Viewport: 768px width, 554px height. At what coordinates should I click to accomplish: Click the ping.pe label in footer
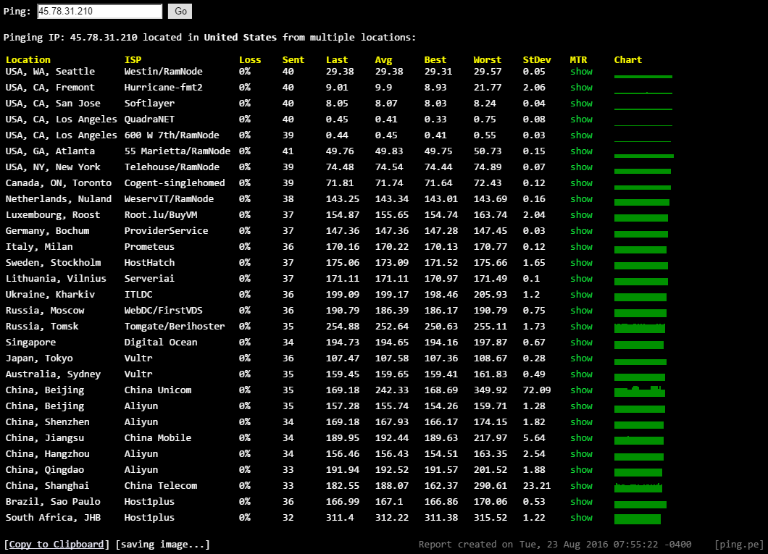[x=738, y=545]
